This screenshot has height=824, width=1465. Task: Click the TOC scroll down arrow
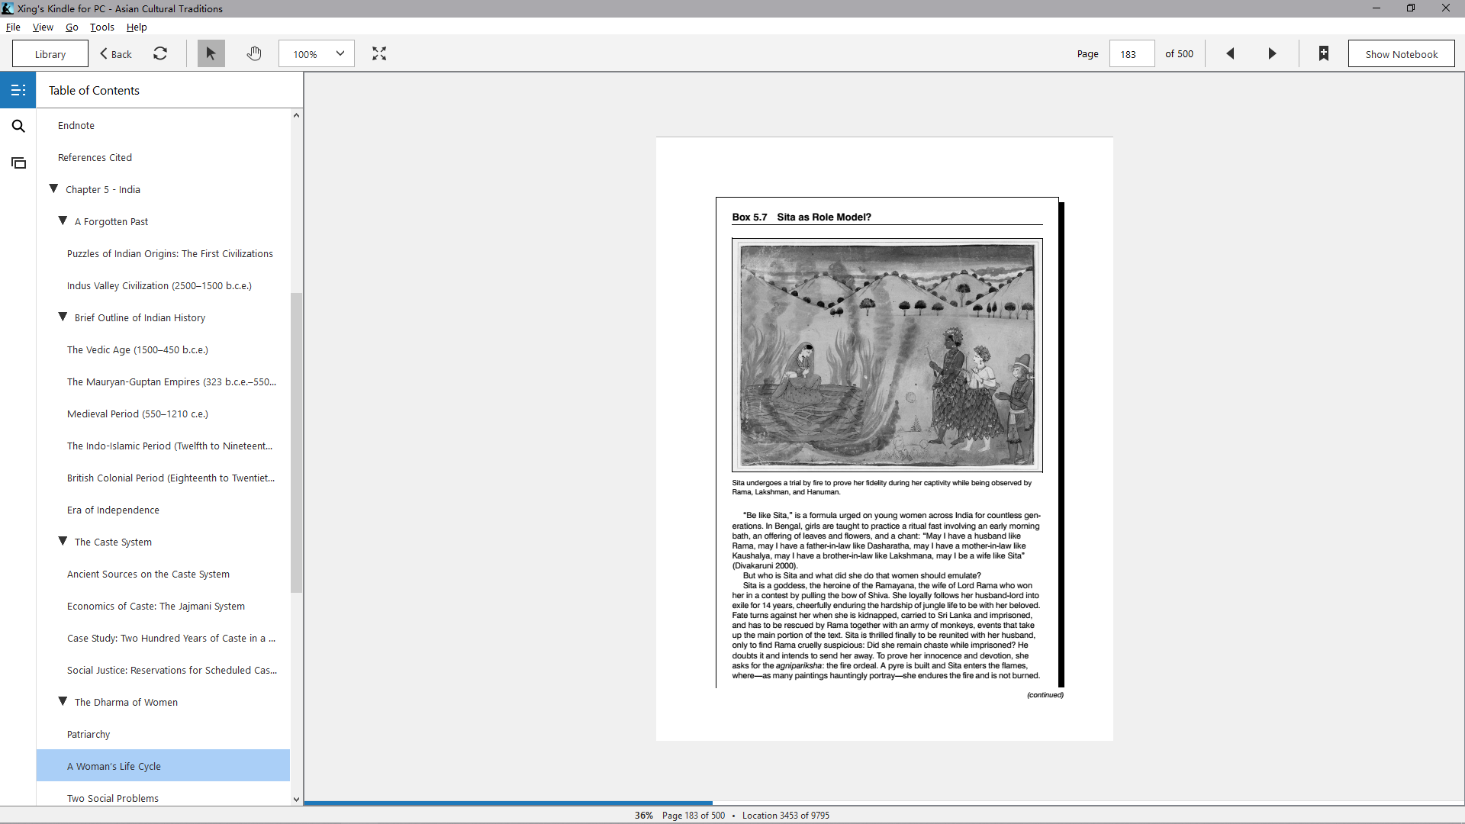click(x=296, y=799)
